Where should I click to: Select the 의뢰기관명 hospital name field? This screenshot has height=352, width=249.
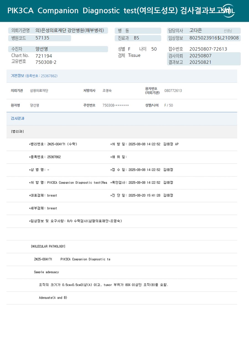[x=58, y=30]
